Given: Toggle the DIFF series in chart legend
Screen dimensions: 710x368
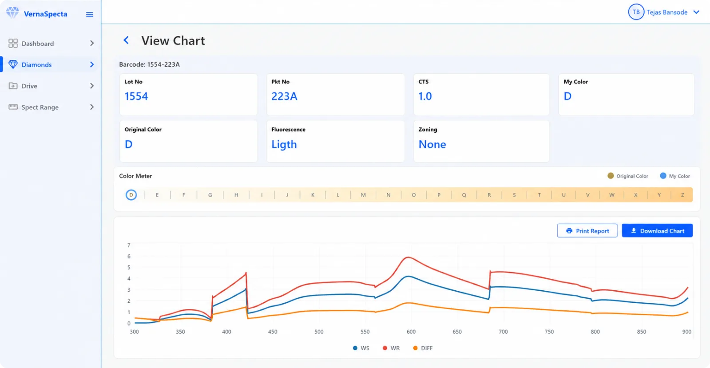Looking at the screenshot, I should point(423,348).
